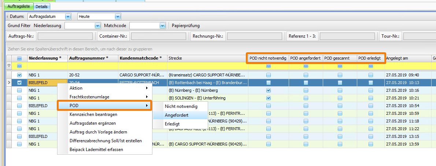The image size is (436, 166).
Task: Click filter box under POD angefordert column
Action: [x=306, y=66]
